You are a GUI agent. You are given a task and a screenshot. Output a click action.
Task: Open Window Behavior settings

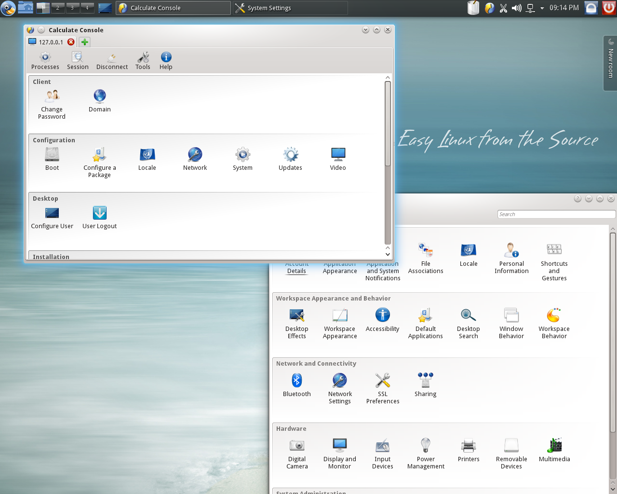click(511, 324)
